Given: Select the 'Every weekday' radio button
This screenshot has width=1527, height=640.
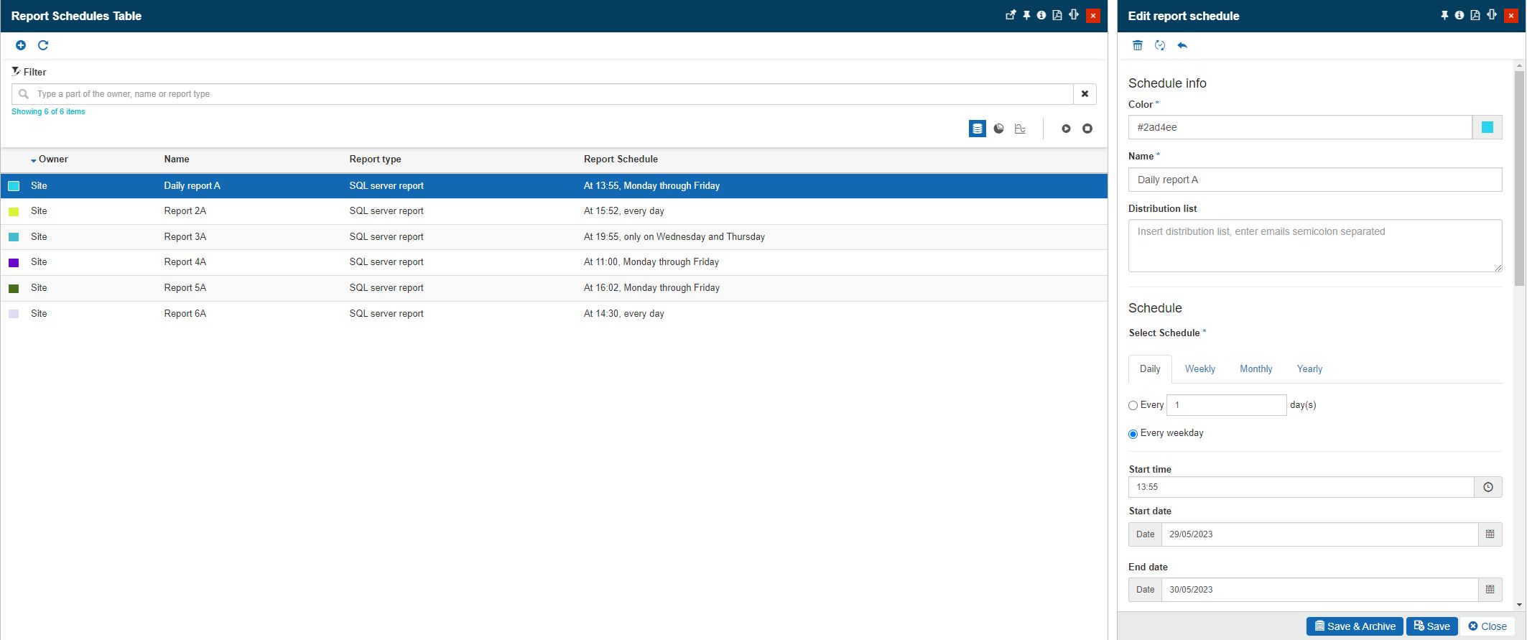Looking at the screenshot, I should 1133,434.
